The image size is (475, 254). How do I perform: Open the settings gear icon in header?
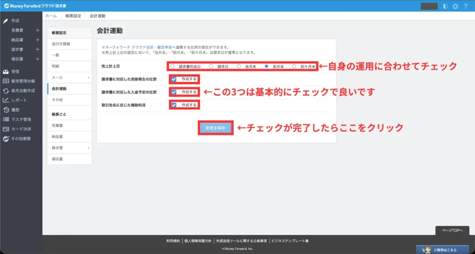pos(456,6)
